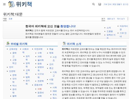This screenshot has width=132, height=99.
Task: Click the 주제별 위키책 section icon
Action: (x=8, y=43)
